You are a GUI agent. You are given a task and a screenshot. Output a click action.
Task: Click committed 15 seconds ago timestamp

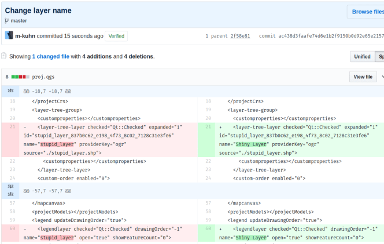pyautogui.click(x=70, y=36)
